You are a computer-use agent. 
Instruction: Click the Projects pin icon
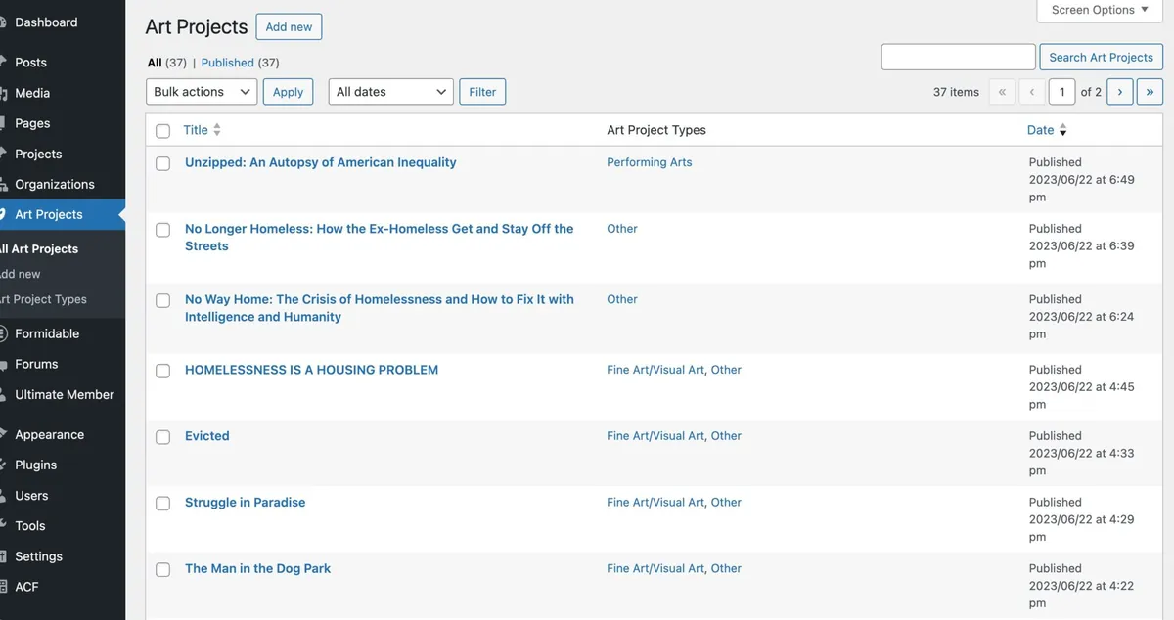pos(3,154)
